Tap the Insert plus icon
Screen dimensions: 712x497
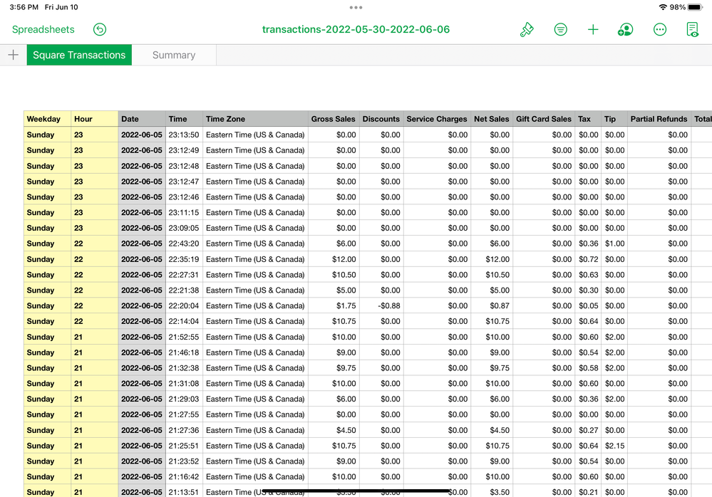[x=593, y=29]
